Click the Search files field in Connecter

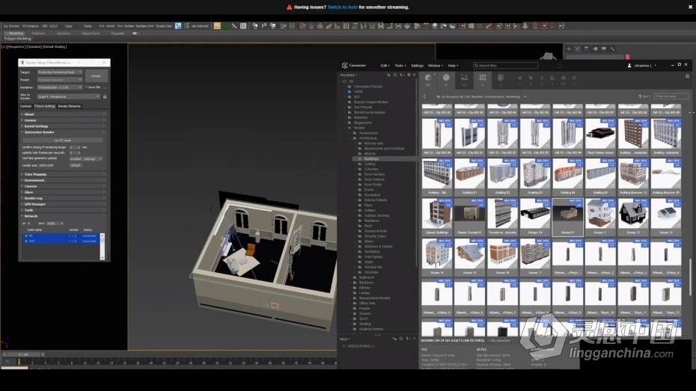pyautogui.click(x=506, y=66)
